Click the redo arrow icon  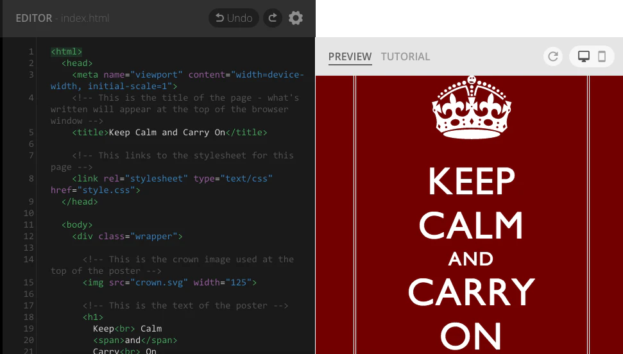[273, 18]
